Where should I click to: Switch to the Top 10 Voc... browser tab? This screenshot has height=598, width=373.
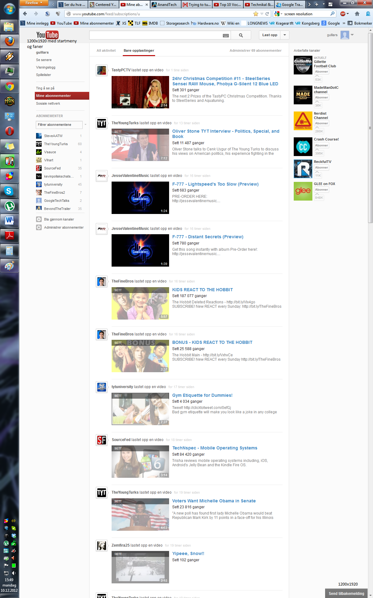(x=227, y=4)
